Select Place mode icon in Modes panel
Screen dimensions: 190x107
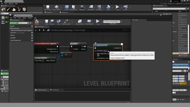[x=3, y=10]
